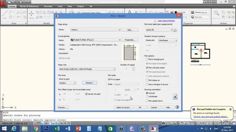Open Internet Explorer from taskbar
Viewport: 236px width, 132px height.
[x=14, y=129]
